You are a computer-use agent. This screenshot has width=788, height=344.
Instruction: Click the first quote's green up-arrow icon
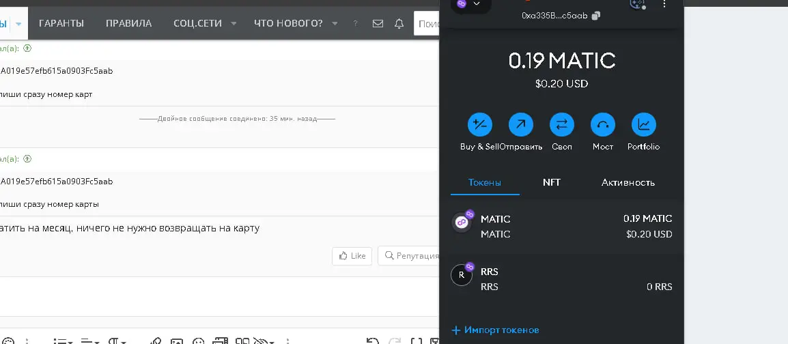(x=27, y=48)
